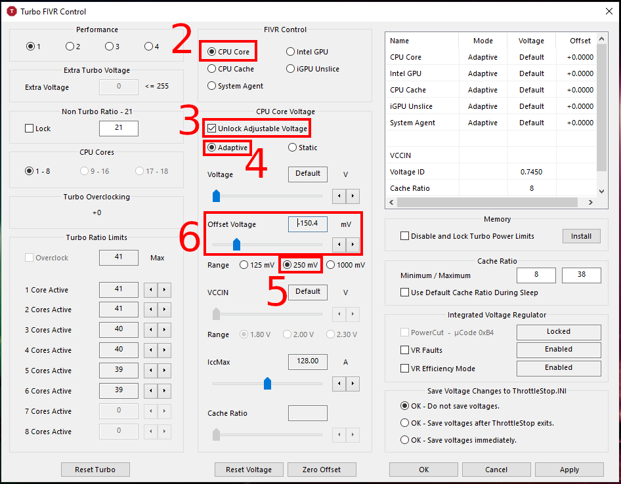
Task: Increase the 2 Cores Active ratio
Action: (x=164, y=310)
